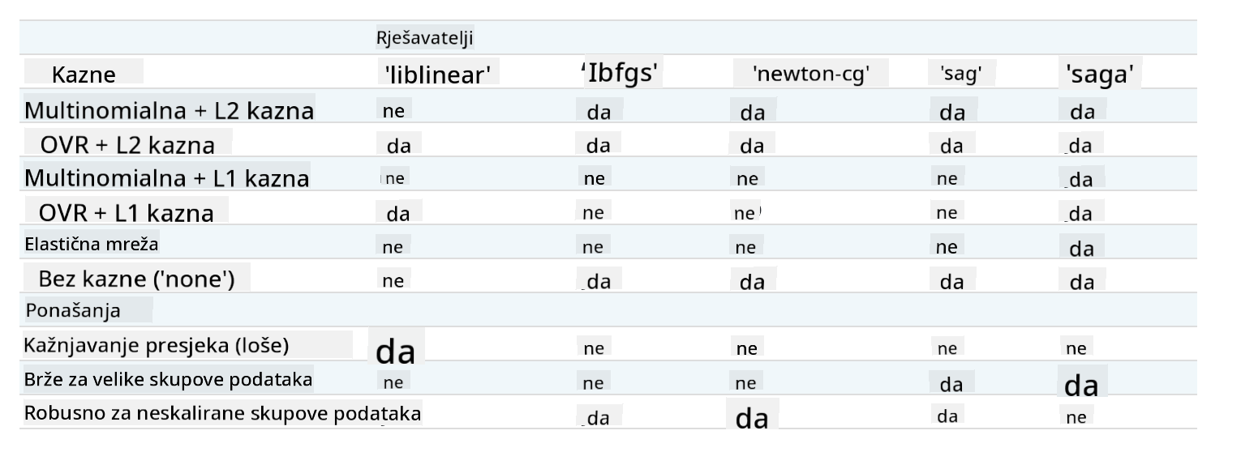1241x452 pixels.
Task: Click the 'Rješavatelji' header label
Action: pos(424,37)
